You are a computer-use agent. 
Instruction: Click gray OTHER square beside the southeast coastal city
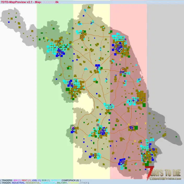point(141,151)
